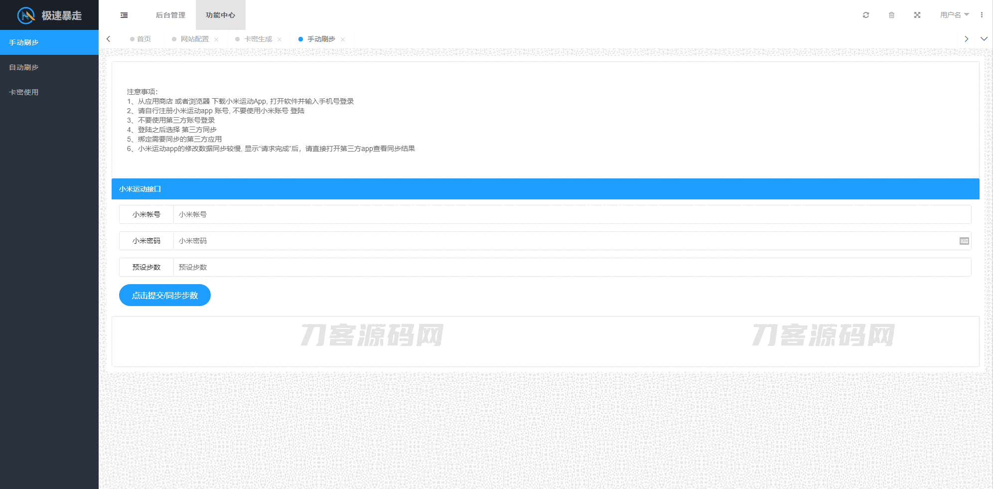993x489 pixels.
Task: Select 手动刷步 in the sidebar
Action: point(49,42)
